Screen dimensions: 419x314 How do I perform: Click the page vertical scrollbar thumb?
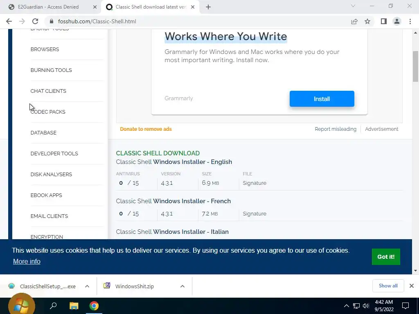pos(415,66)
